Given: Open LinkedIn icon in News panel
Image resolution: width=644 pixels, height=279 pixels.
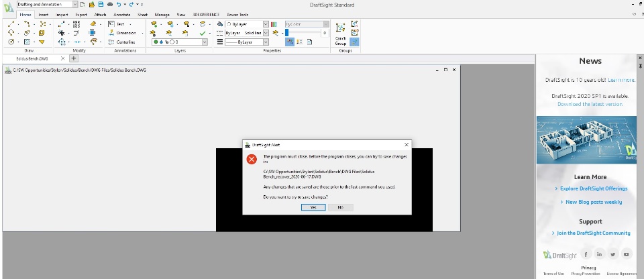Looking at the screenshot, I should [599, 254].
